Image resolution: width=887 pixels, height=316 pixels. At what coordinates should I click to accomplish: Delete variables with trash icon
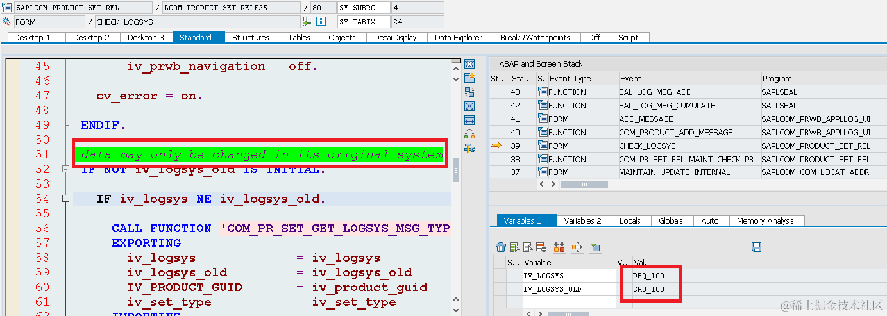[502, 247]
